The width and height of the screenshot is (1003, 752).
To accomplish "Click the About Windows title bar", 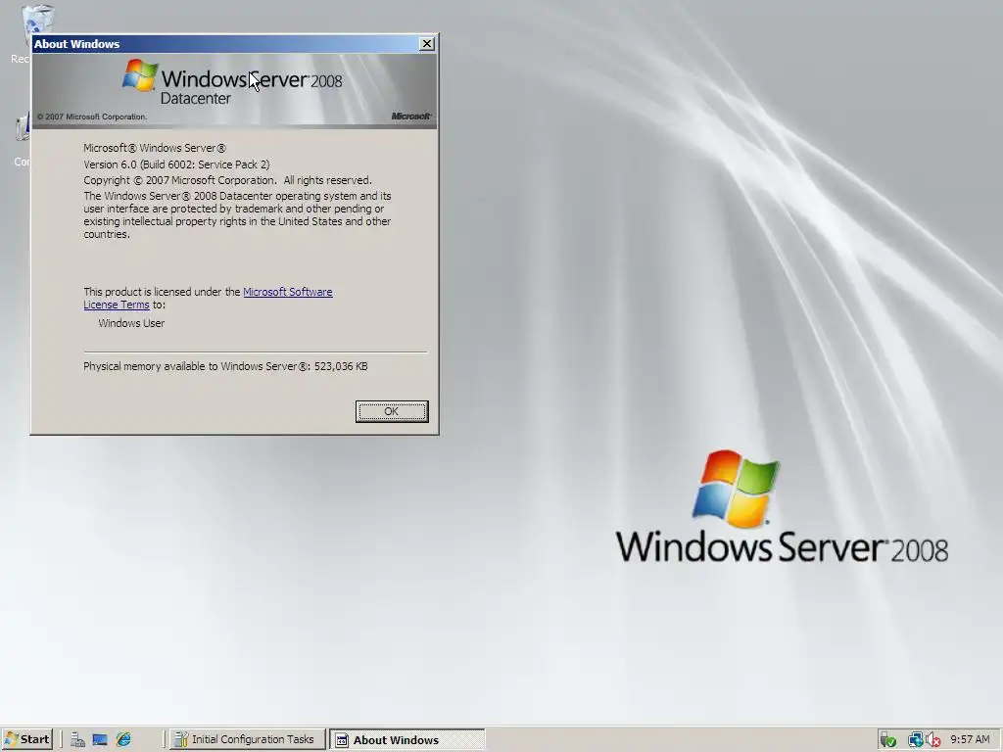I will [x=226, y=43].
